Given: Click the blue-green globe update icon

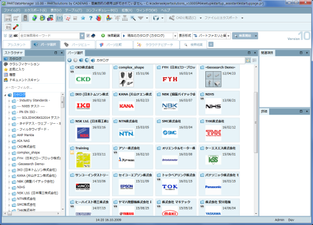Looking at the screenshot, I should 34,18.
